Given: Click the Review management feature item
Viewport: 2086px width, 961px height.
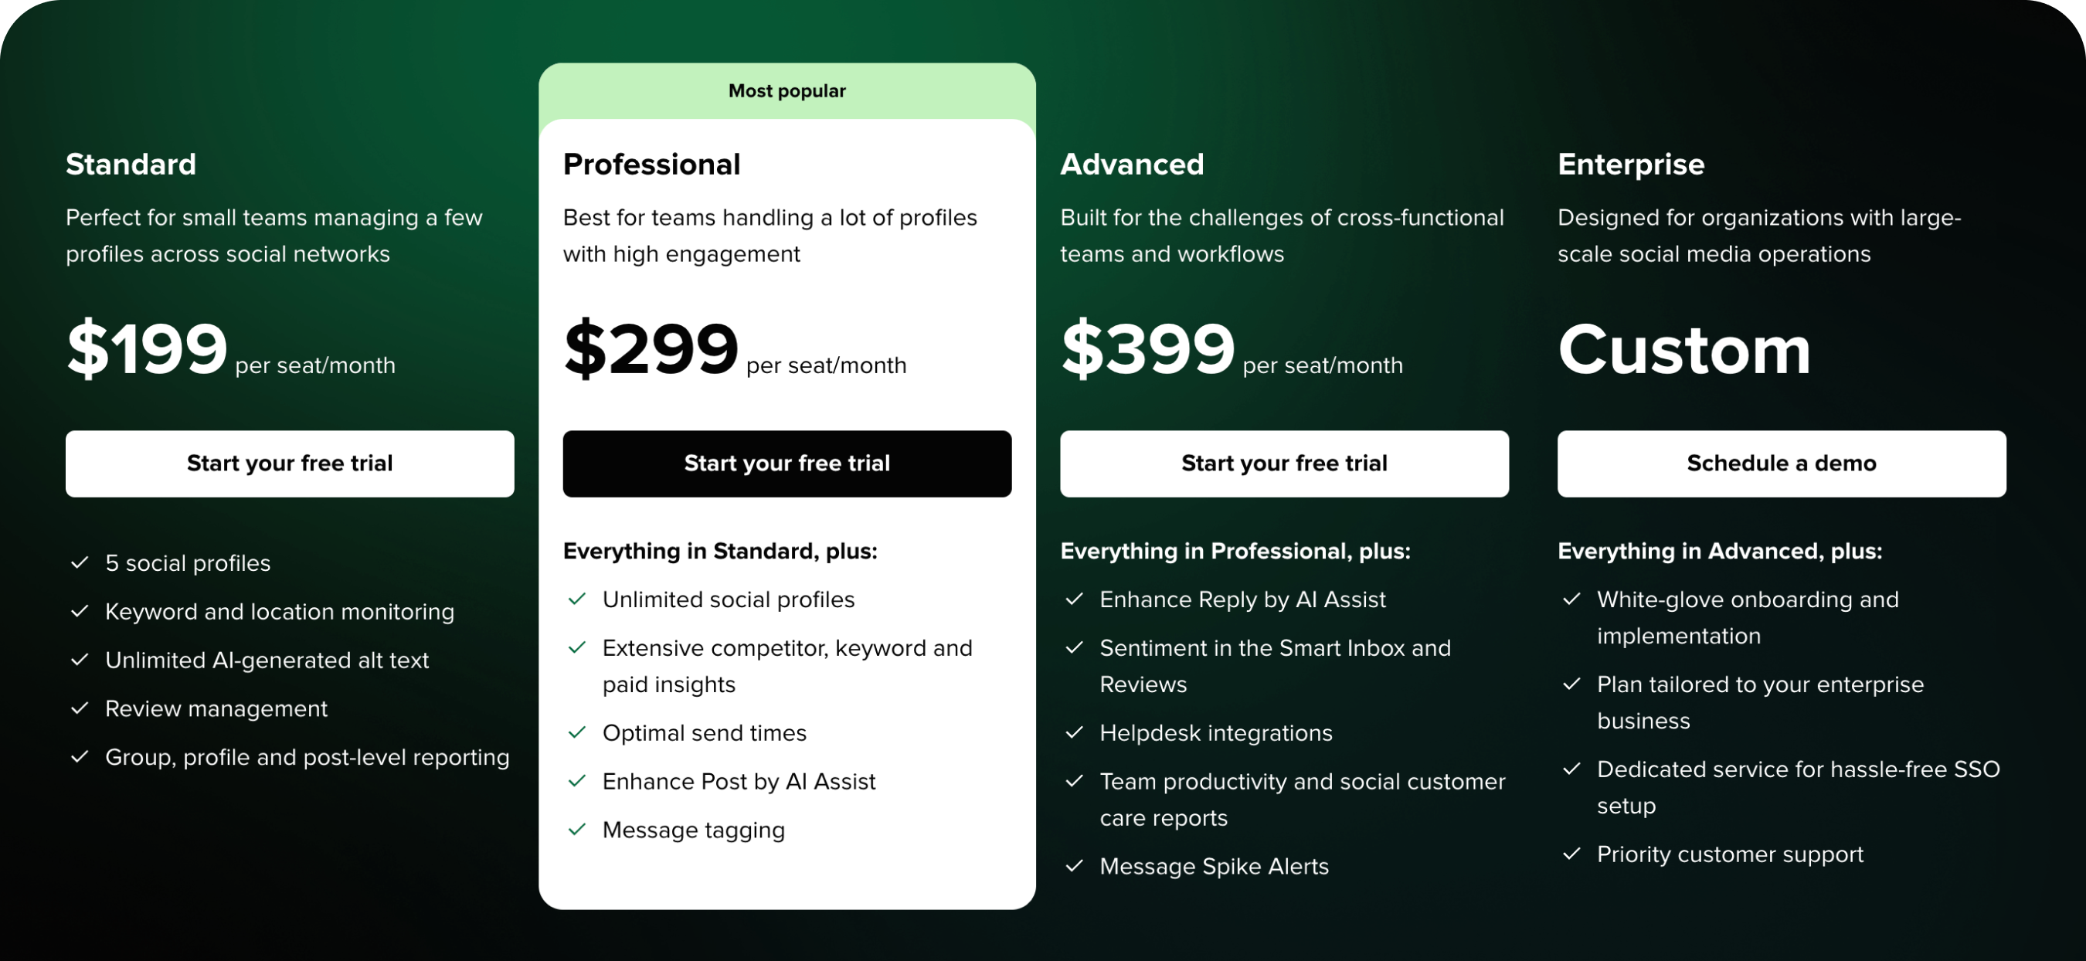Looking at the screenshot, I should pyautogui.click(x=216, y=708).
